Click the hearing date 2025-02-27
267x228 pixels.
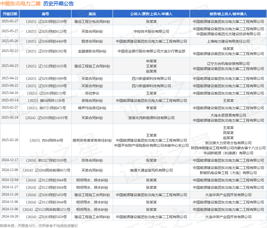pyautogui.click(x=10, y=107)
